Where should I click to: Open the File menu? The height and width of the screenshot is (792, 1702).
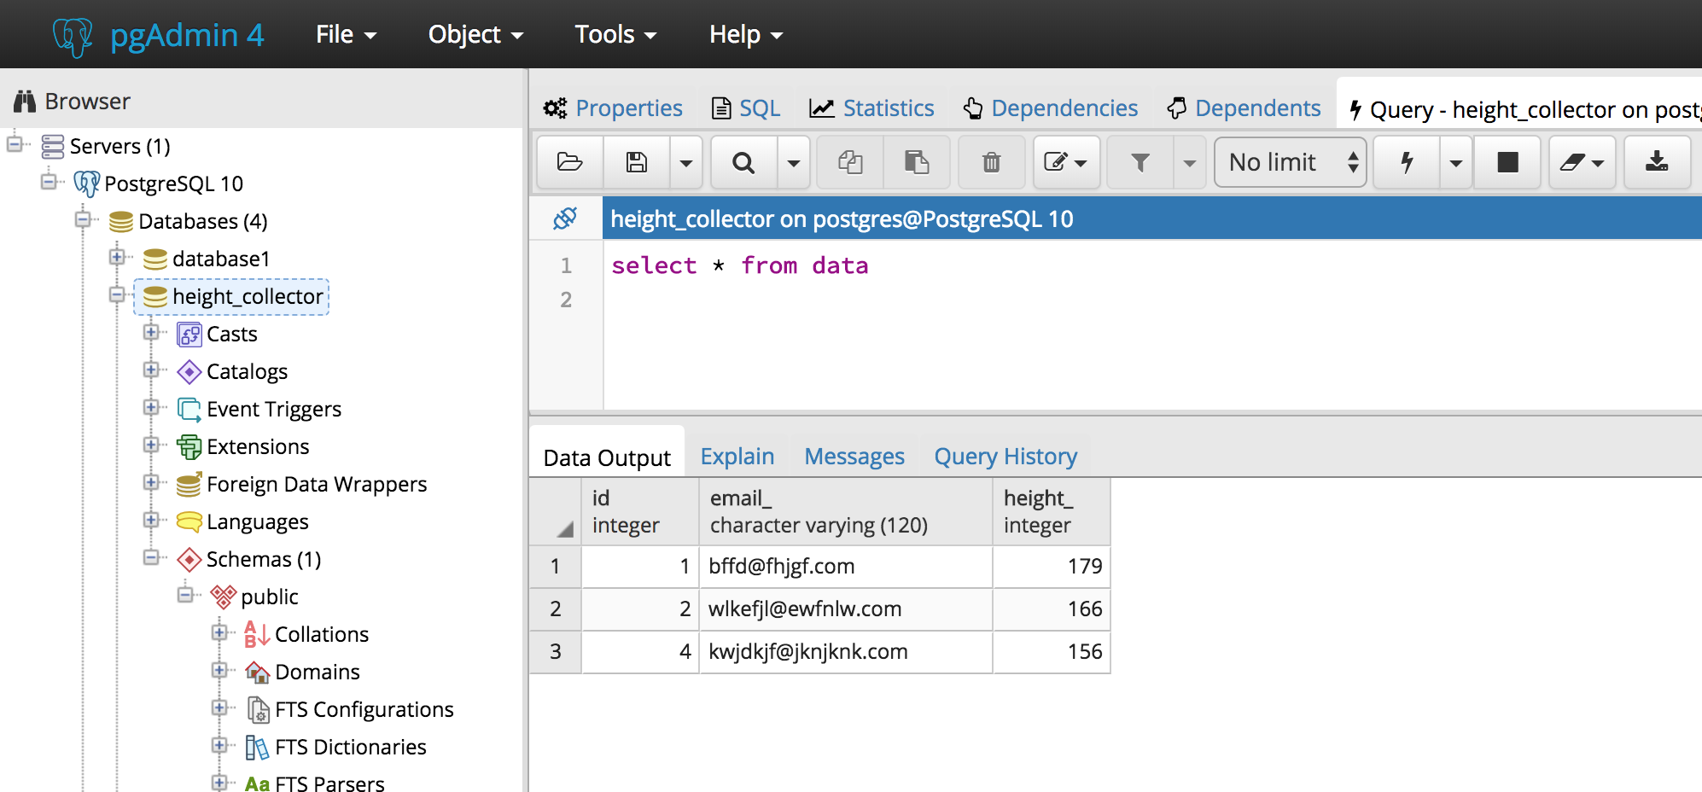point(347,34)
